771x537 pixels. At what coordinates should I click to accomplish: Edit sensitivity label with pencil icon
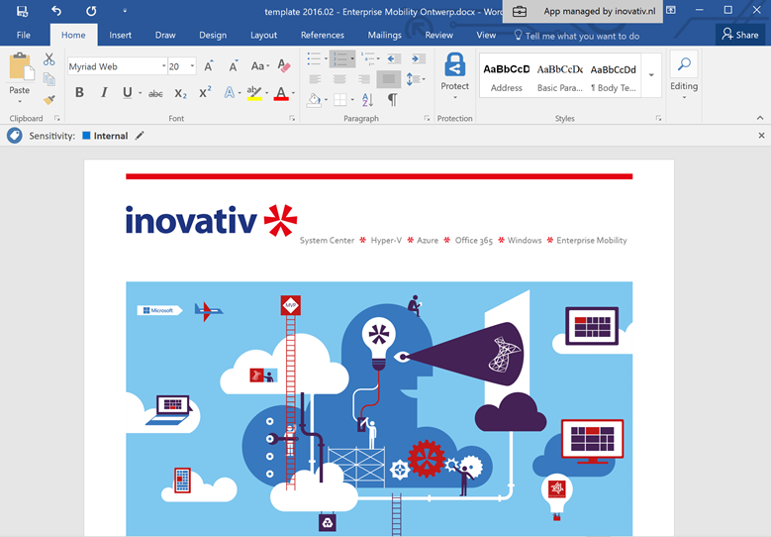(x=140, y=136)
